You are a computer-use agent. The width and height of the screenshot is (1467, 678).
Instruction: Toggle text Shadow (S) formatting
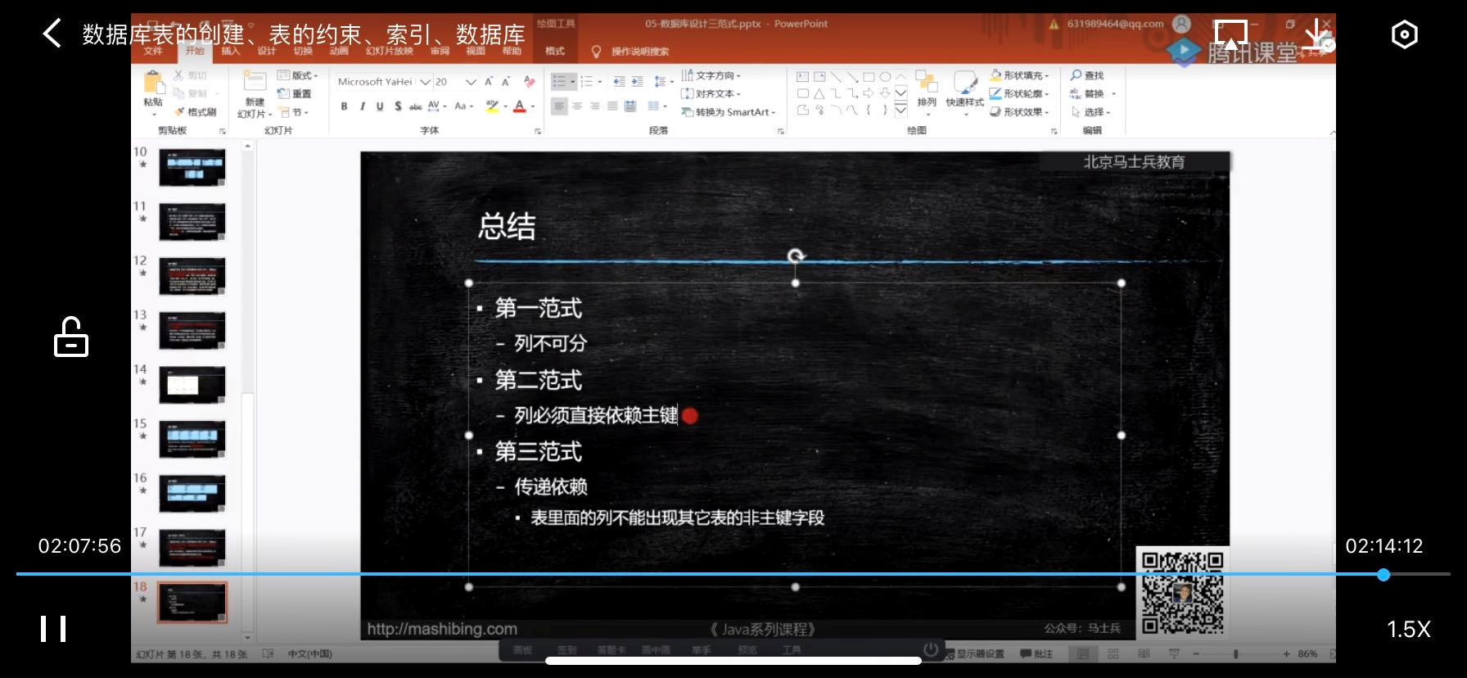coord(398,106)
